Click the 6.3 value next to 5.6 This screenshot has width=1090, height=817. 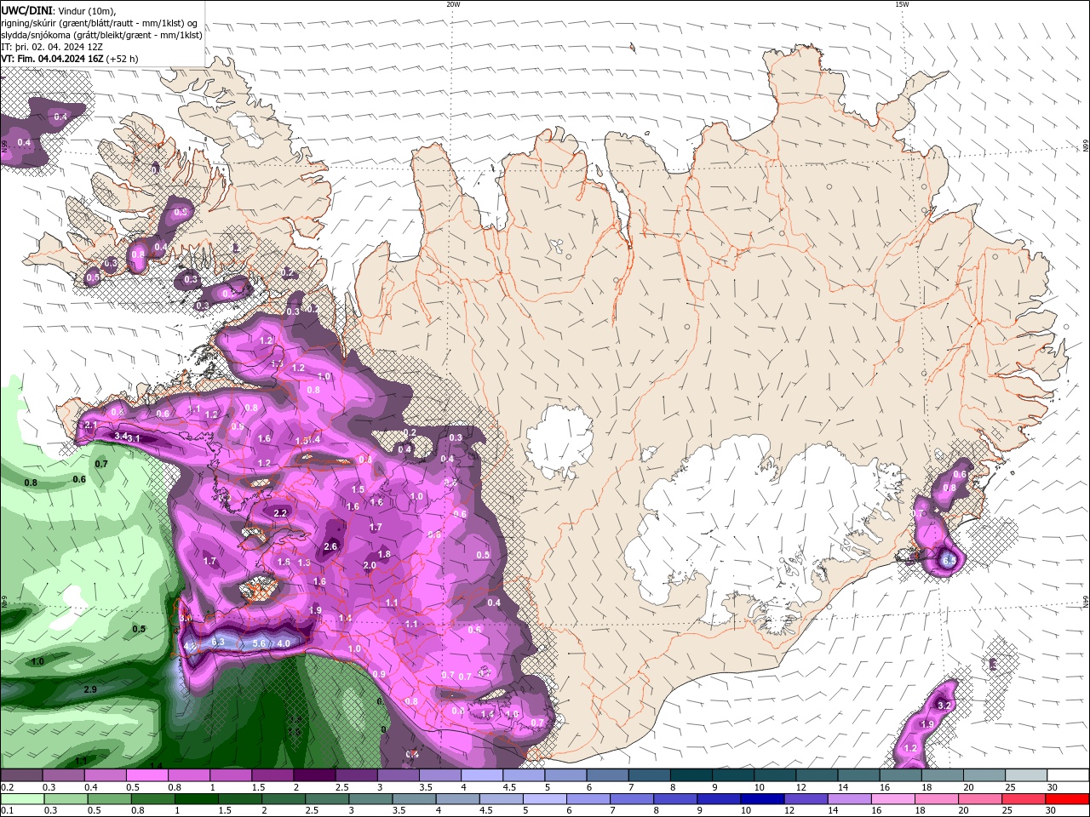217,642
